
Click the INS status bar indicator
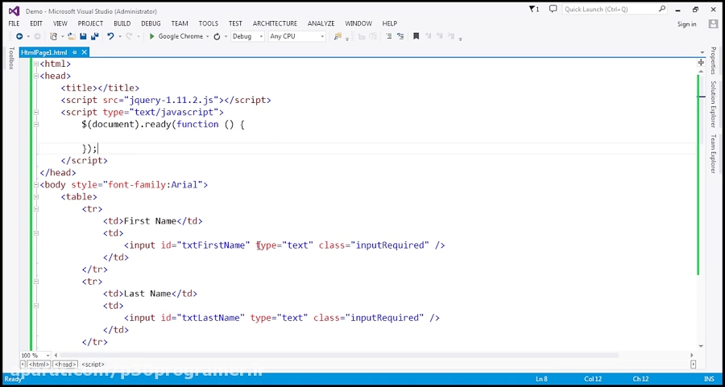click(709, 379)
